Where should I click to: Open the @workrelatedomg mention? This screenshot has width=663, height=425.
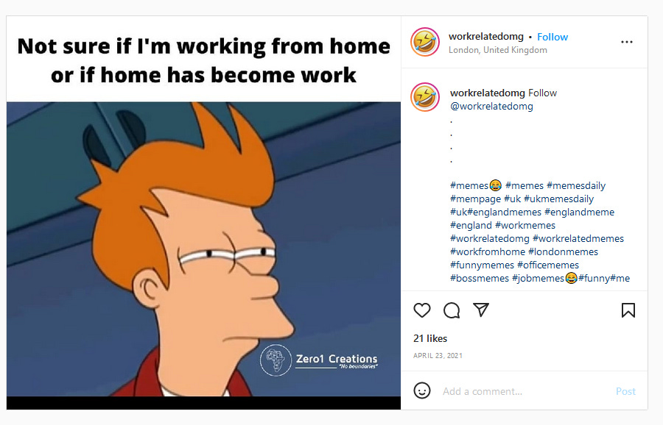pyautogui.click(x=491, y=106)
